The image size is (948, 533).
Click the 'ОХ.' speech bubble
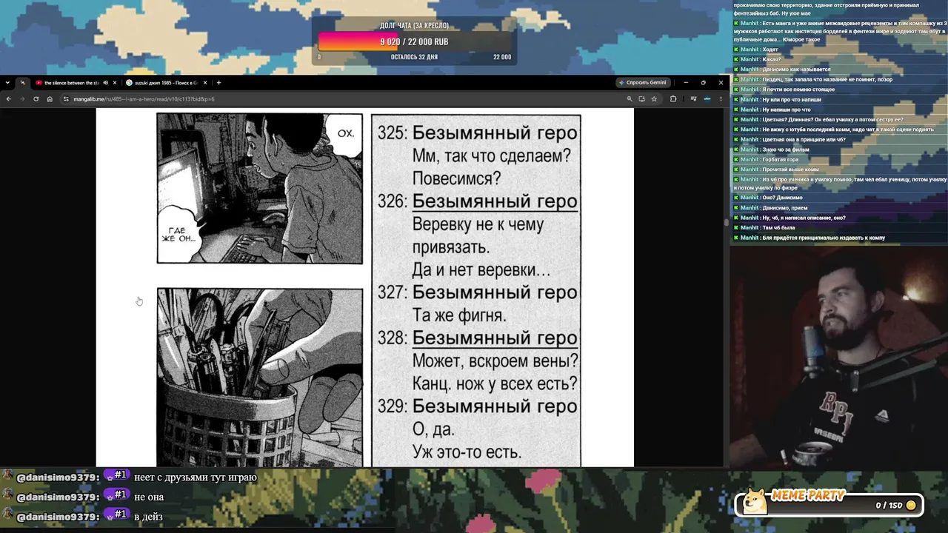(345, 135)
